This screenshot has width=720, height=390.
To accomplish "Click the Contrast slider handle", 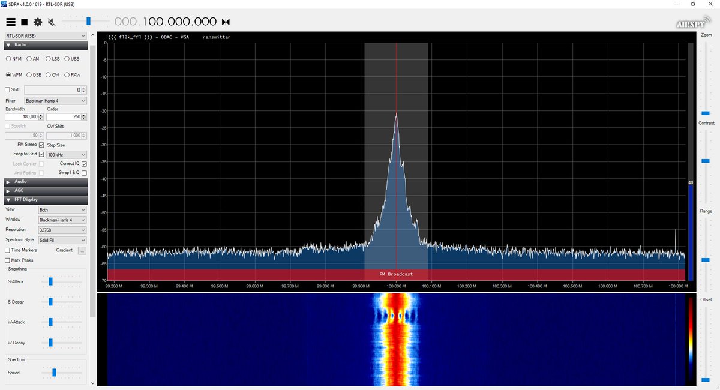I will [x=706, y=161].
